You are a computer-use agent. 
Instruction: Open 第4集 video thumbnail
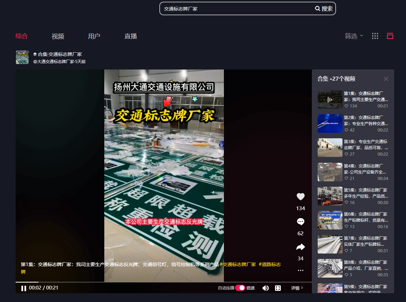tap(330, 172)
